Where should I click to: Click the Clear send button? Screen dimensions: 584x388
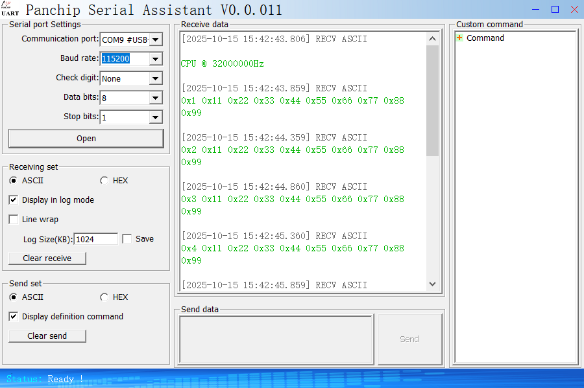coord(47,336)
